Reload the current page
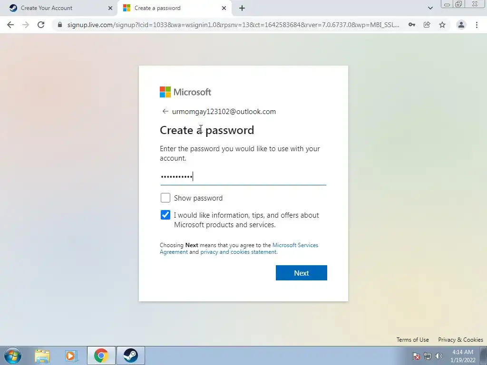The image size is (487, 365). pos(41,25)
